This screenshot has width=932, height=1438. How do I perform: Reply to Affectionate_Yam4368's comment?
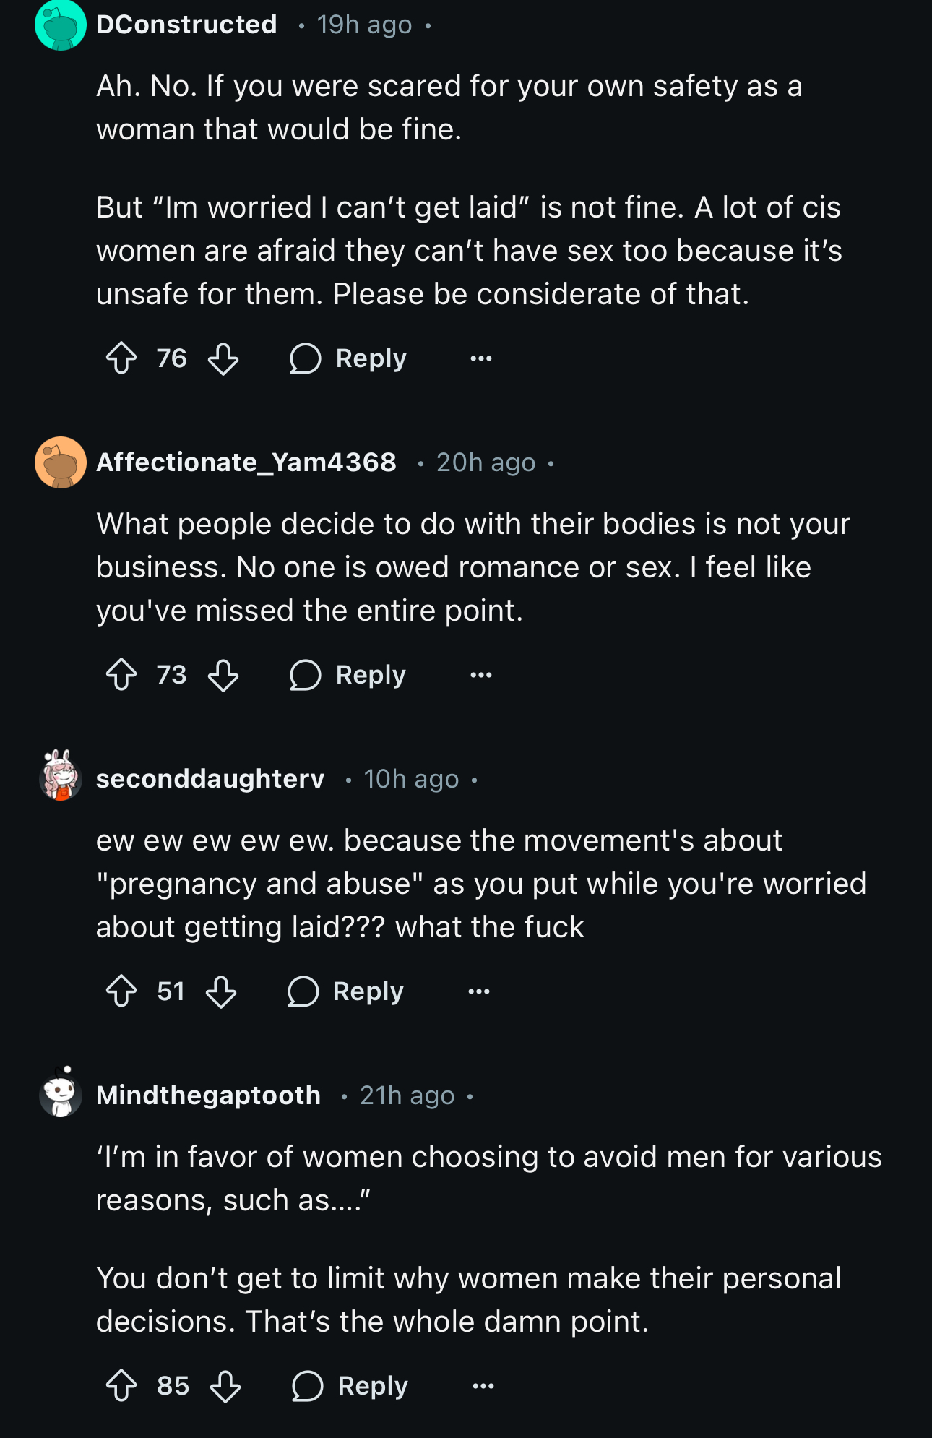click(348, 675)
